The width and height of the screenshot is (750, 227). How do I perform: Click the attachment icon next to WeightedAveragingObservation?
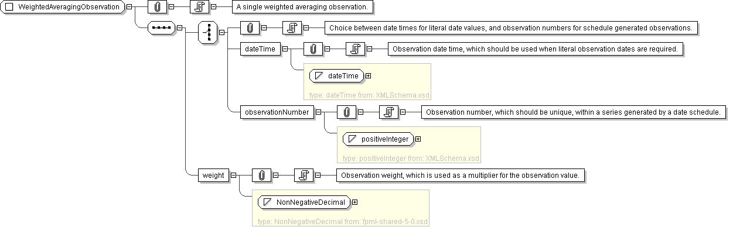[157, 8]
